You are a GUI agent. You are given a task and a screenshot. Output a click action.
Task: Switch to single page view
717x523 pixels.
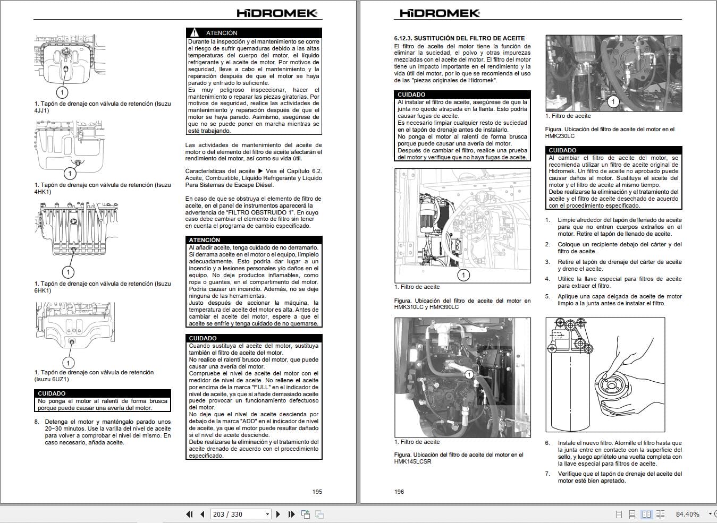coord(619,515)
